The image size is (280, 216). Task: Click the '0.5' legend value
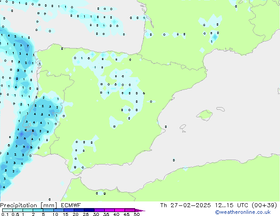point(15,214)
